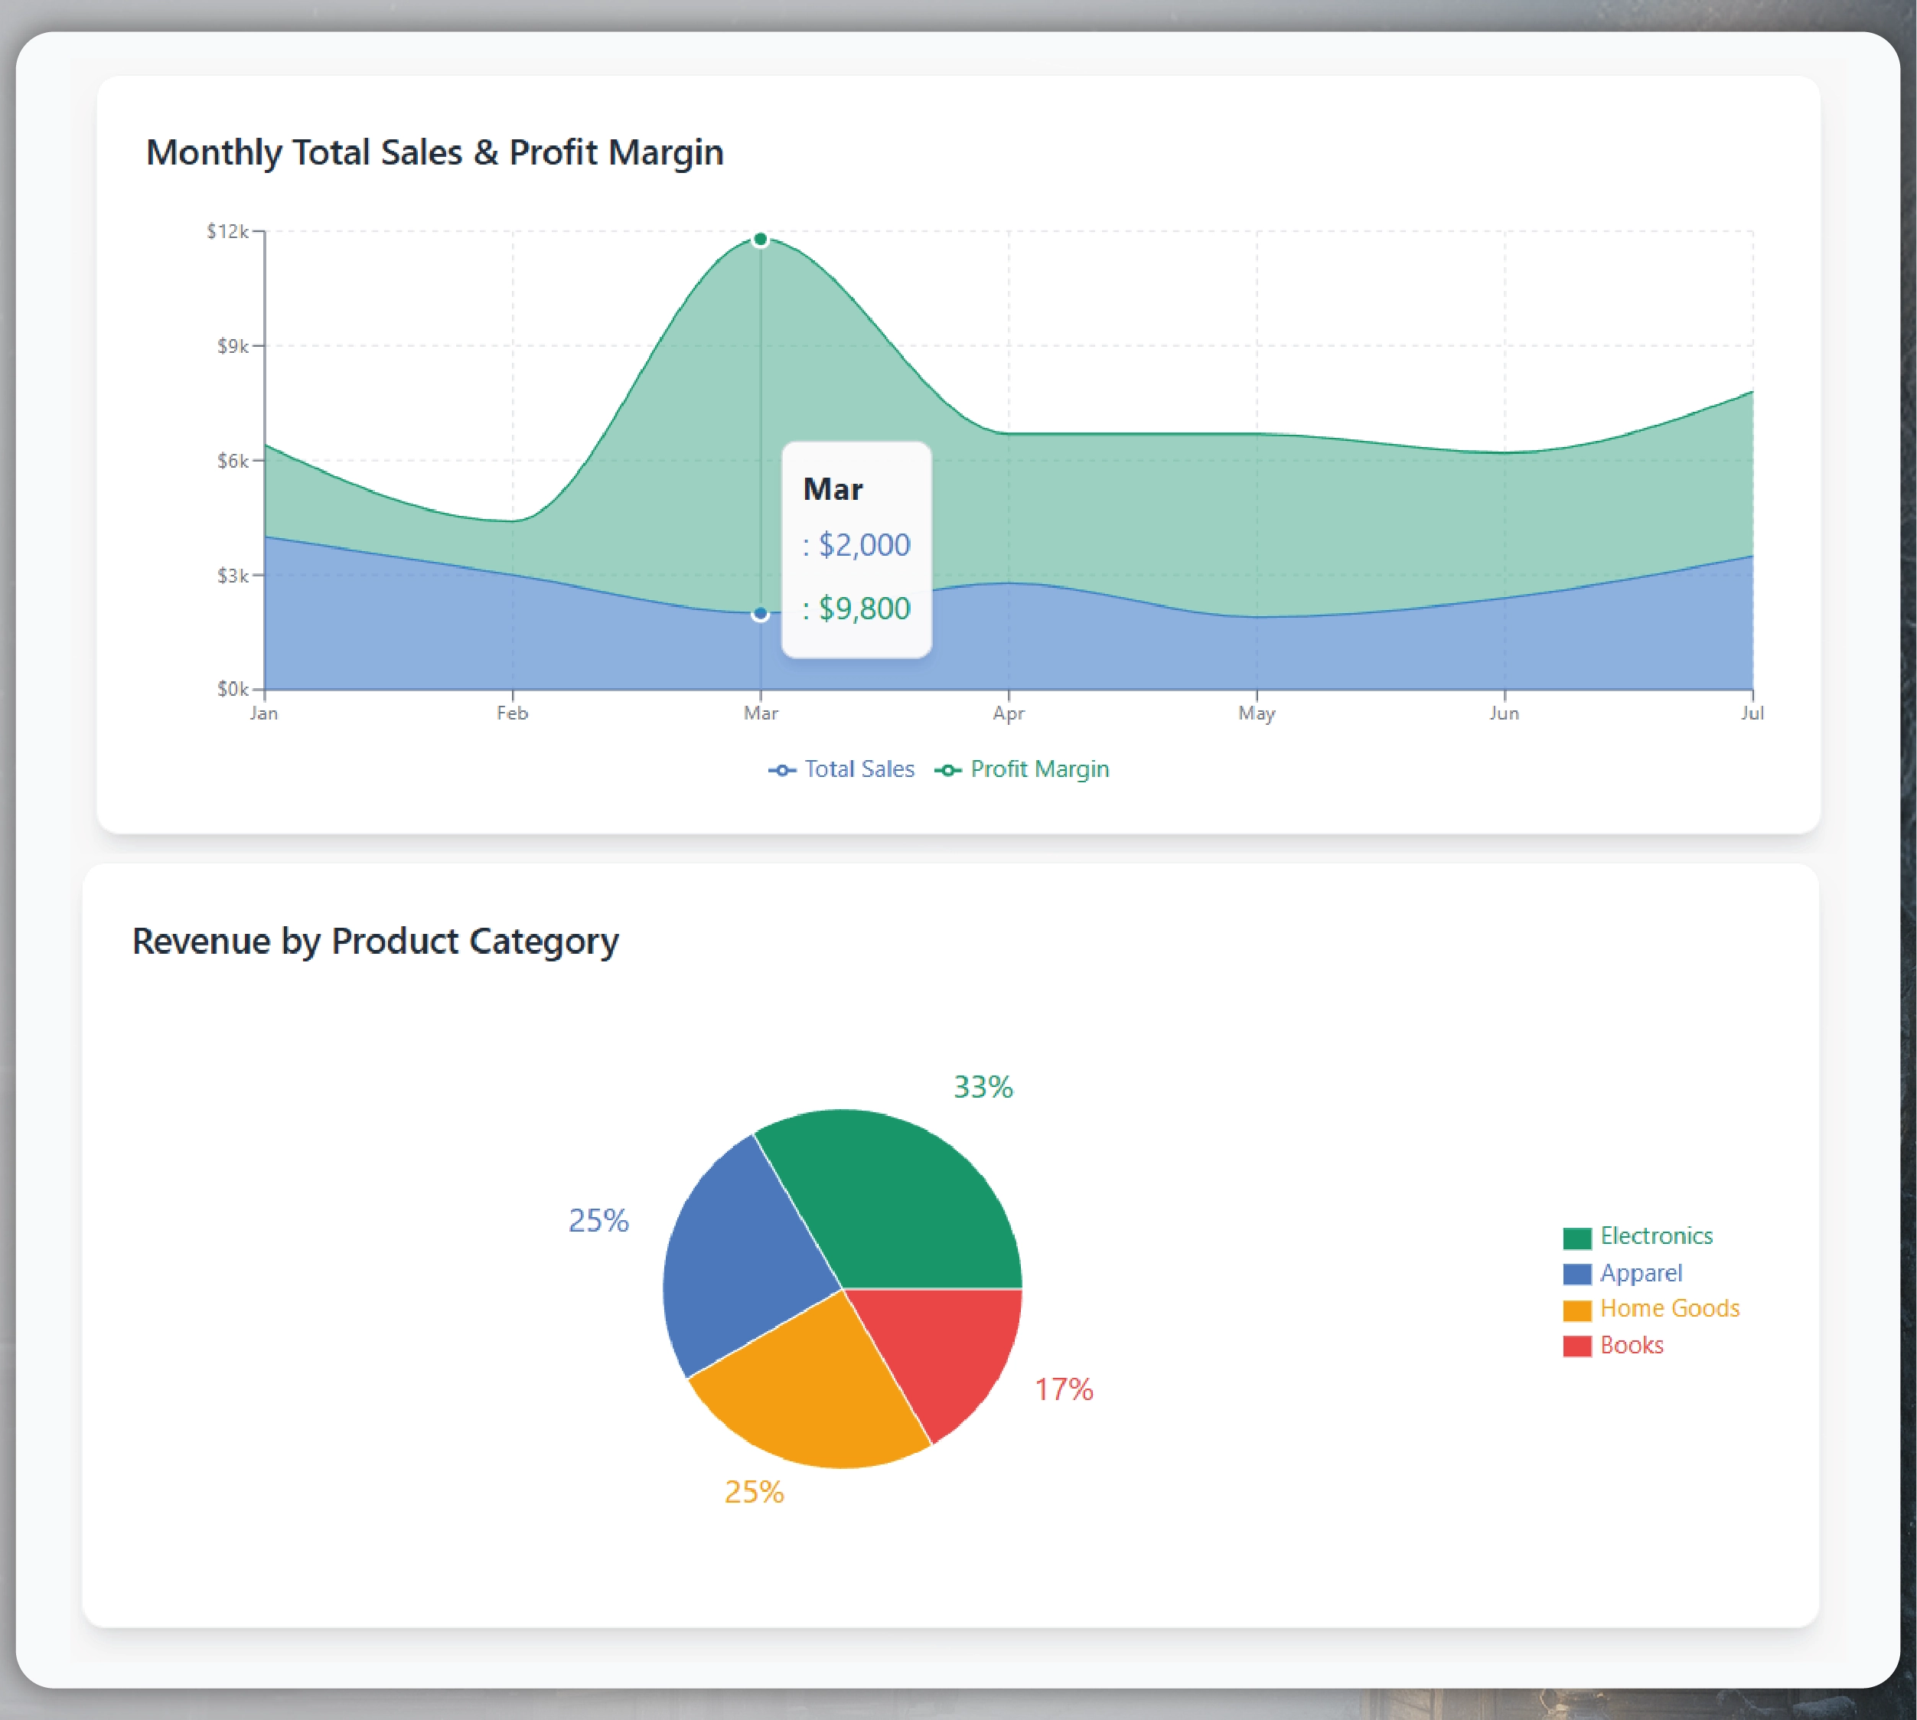Click the orange 25% Home Goods label

click(x=754, y=1491)
